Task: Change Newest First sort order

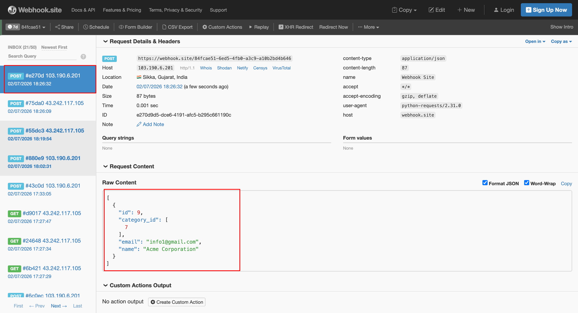Action: [x=54, y=47]
